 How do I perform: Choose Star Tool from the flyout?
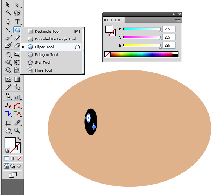pyautogui.click(x=51, y=62)
